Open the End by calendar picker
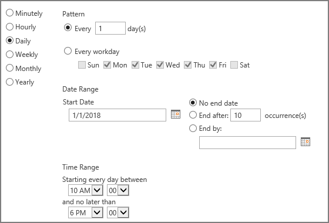Viewport: 329px width, 223px height. click(305, 142)
